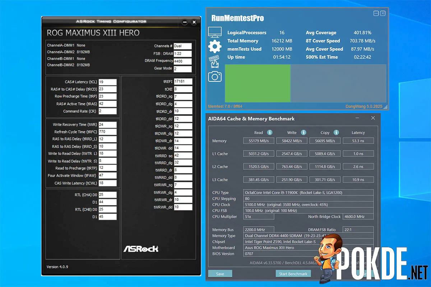Select the tRDWR_dr value field
This screenshot has width=431, height=287.
point(183,141)
